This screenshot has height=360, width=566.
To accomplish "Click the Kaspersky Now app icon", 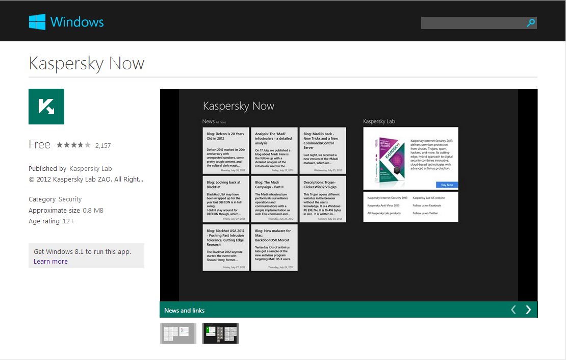I will (46, 107).
